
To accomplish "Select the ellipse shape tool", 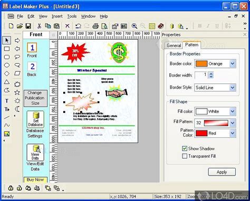I will pos(7,65).
